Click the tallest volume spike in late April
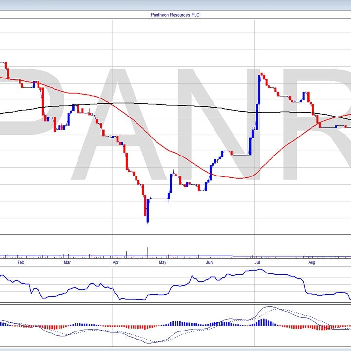The height and width of the screenshot is (351, 351). (147, 251)
